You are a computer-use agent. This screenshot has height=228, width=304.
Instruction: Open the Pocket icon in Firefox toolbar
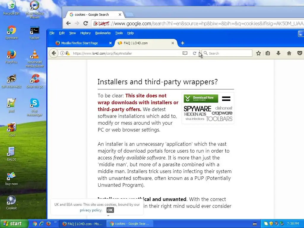click(300, 53)
